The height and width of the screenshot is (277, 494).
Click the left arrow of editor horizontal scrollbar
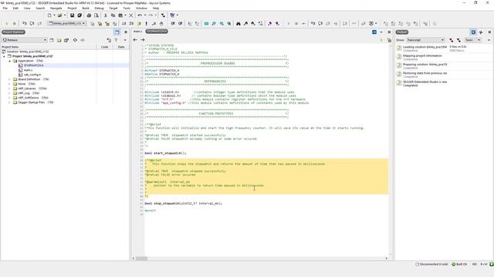click(x=134, y=259)
